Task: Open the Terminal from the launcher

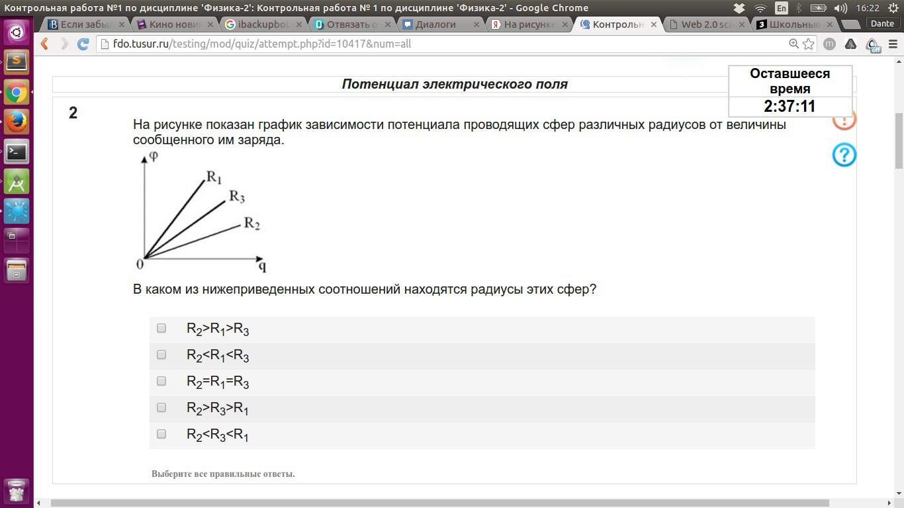Action: [17, 152]
